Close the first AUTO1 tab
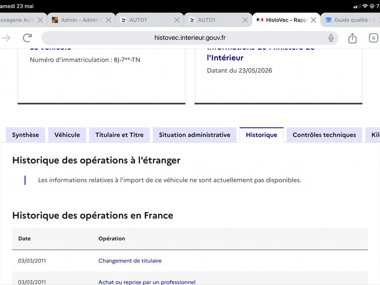Screen dimensions: 380x285 (177, 20)
